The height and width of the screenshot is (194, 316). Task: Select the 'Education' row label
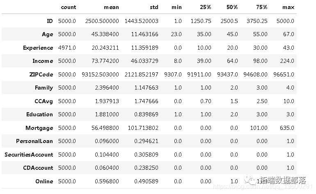pyautogui.click(x=39, y=114)
